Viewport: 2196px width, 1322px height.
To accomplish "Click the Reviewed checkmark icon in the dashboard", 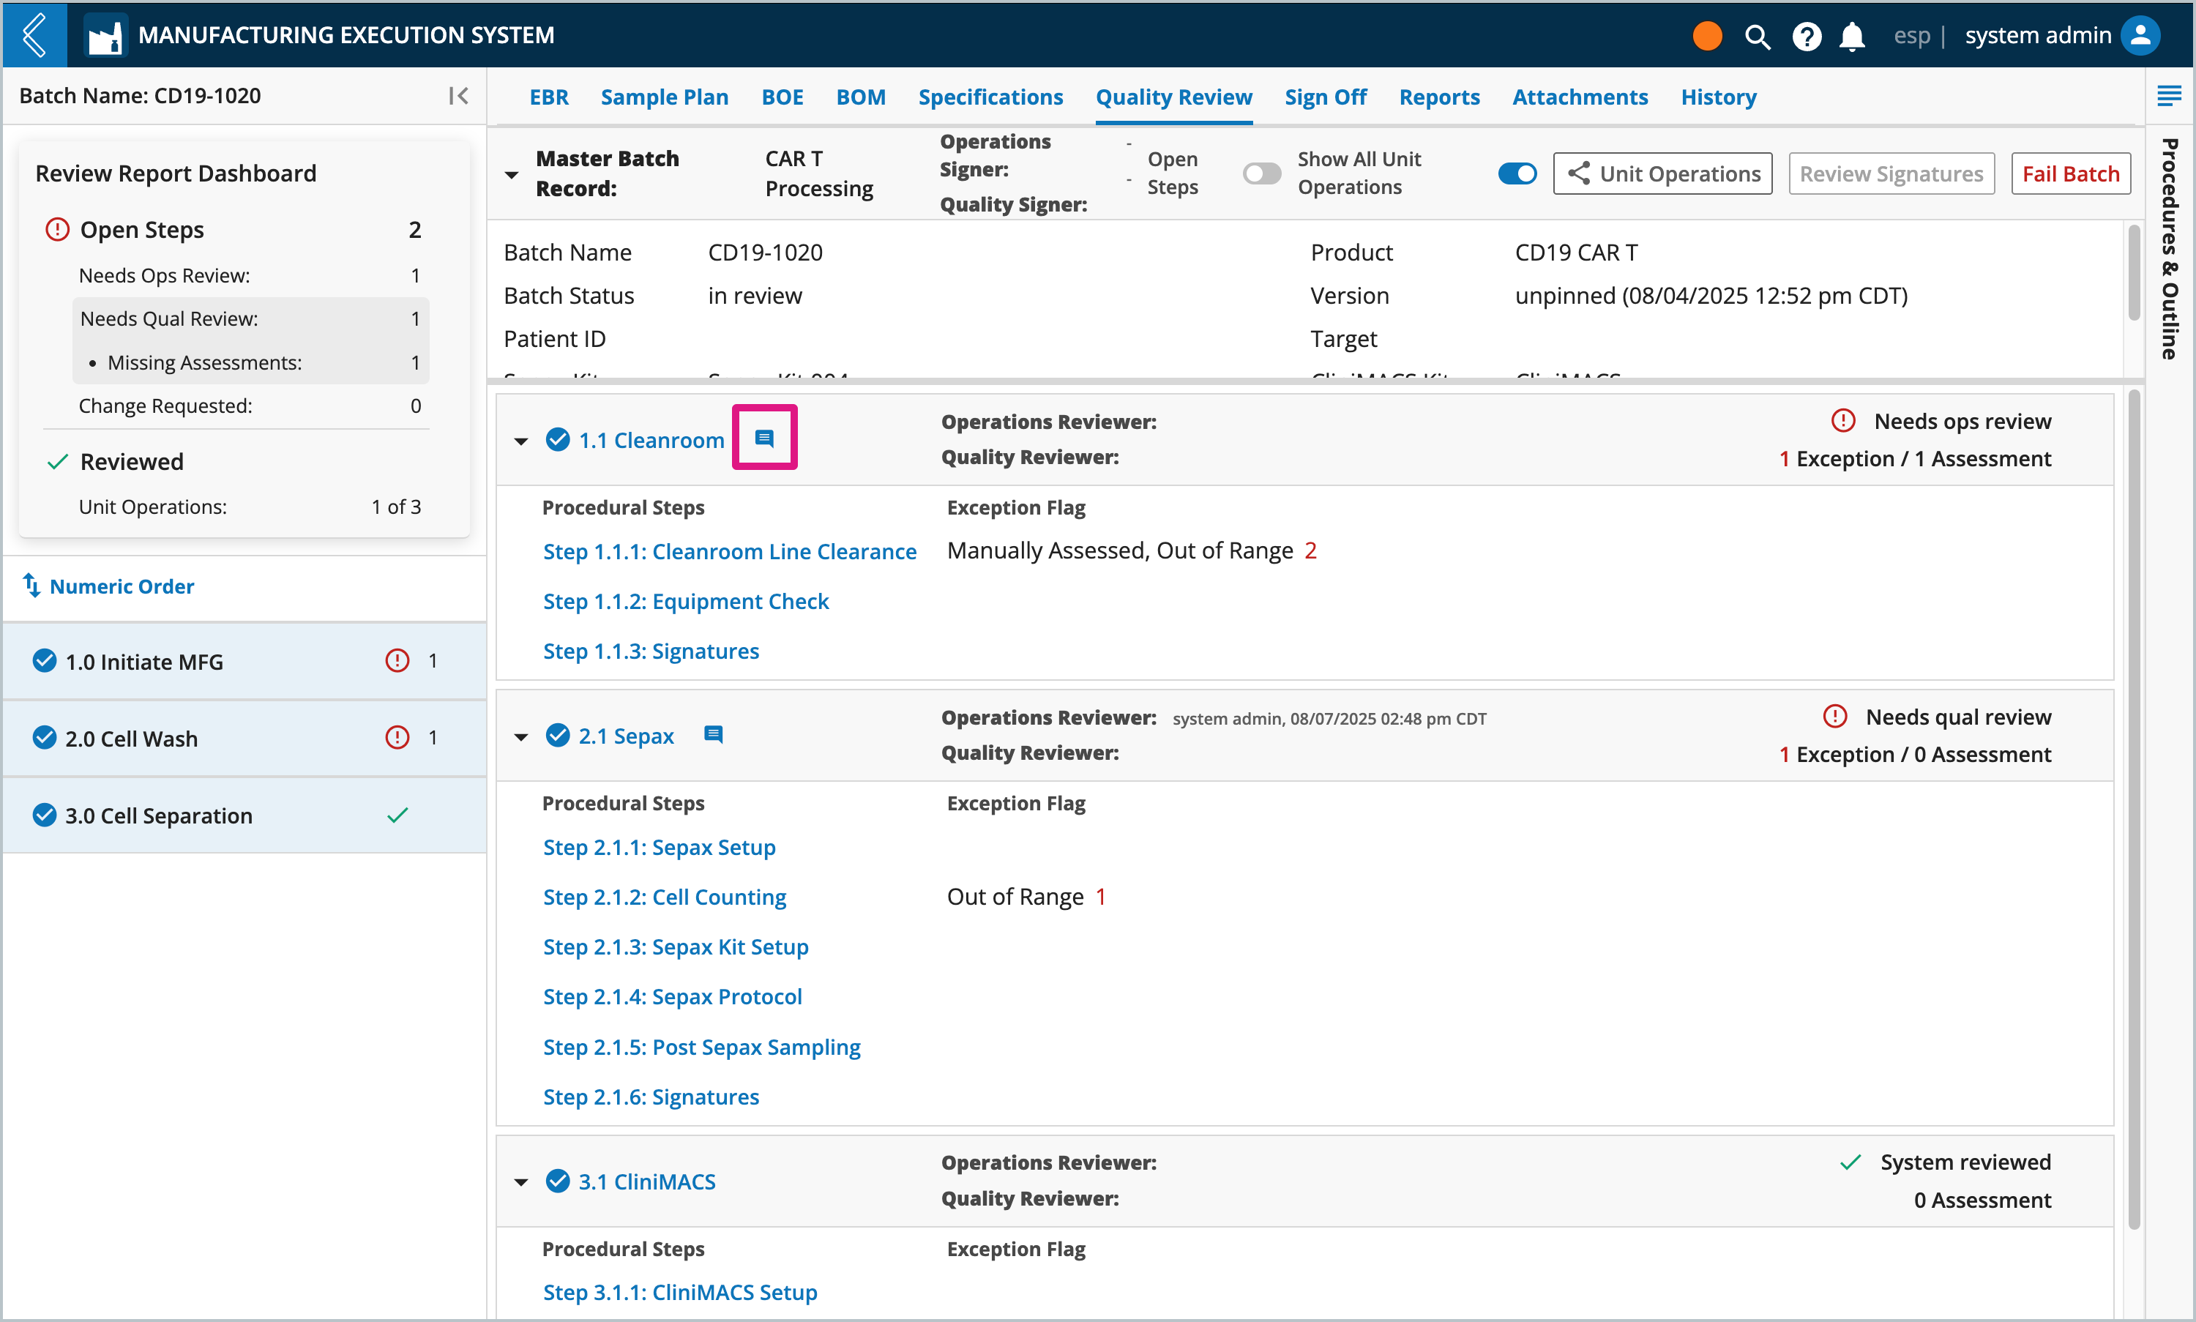I will 57,461.
